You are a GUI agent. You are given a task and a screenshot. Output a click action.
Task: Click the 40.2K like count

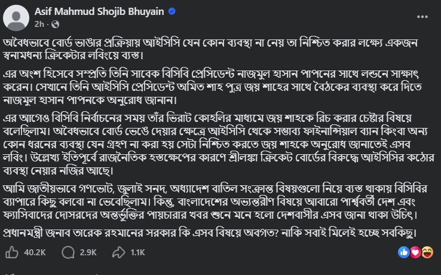pyautogui.click(x=35, y=253)
